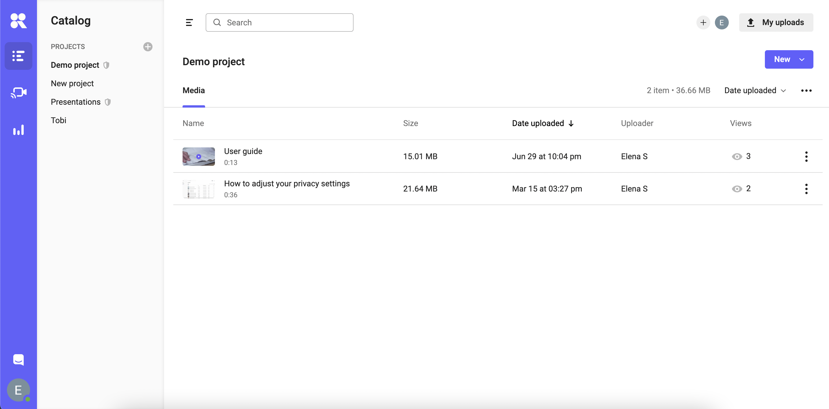
Task: Click into the Search field
Action: tap(279, 22)
